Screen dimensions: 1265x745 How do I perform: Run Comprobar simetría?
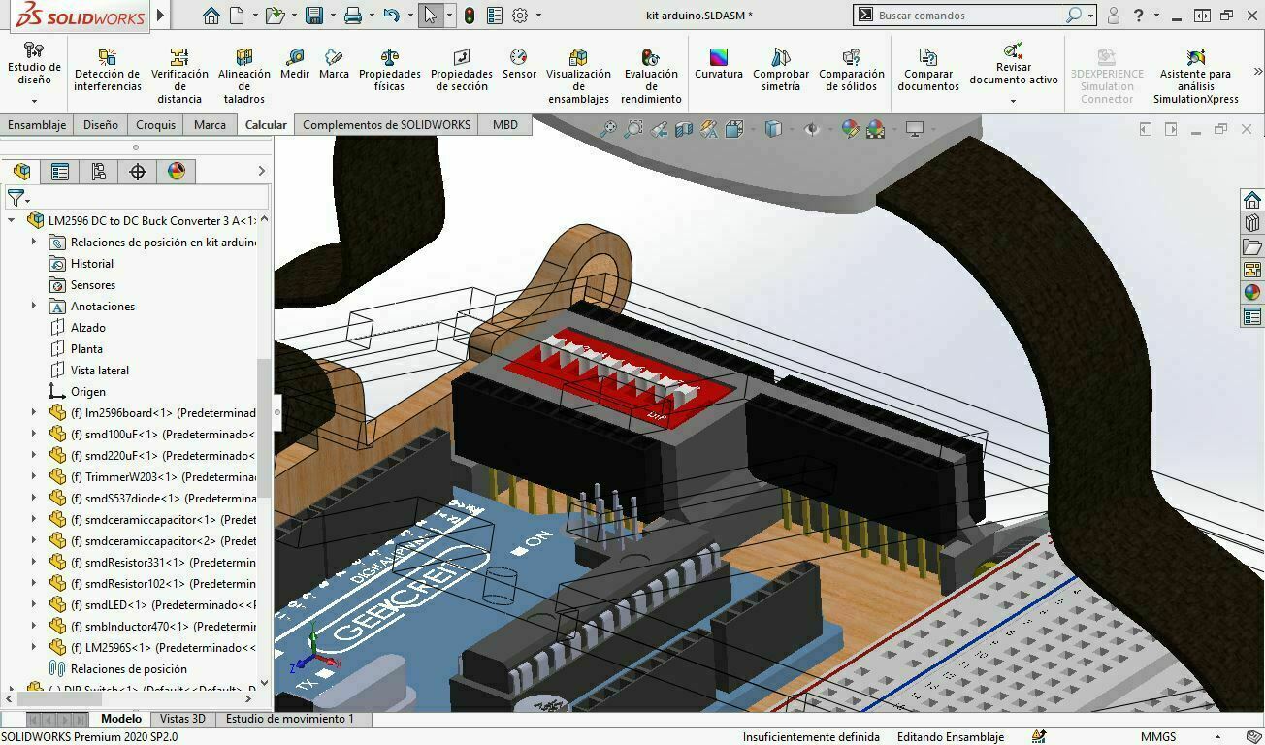780,66
